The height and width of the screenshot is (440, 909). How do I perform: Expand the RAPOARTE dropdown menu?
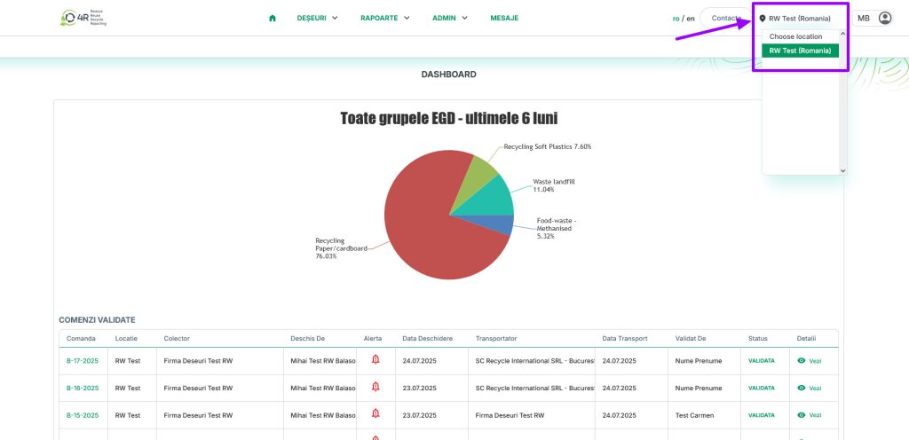click(384, 18)
